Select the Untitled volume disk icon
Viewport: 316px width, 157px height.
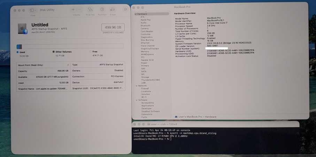(x=22, y=28)
